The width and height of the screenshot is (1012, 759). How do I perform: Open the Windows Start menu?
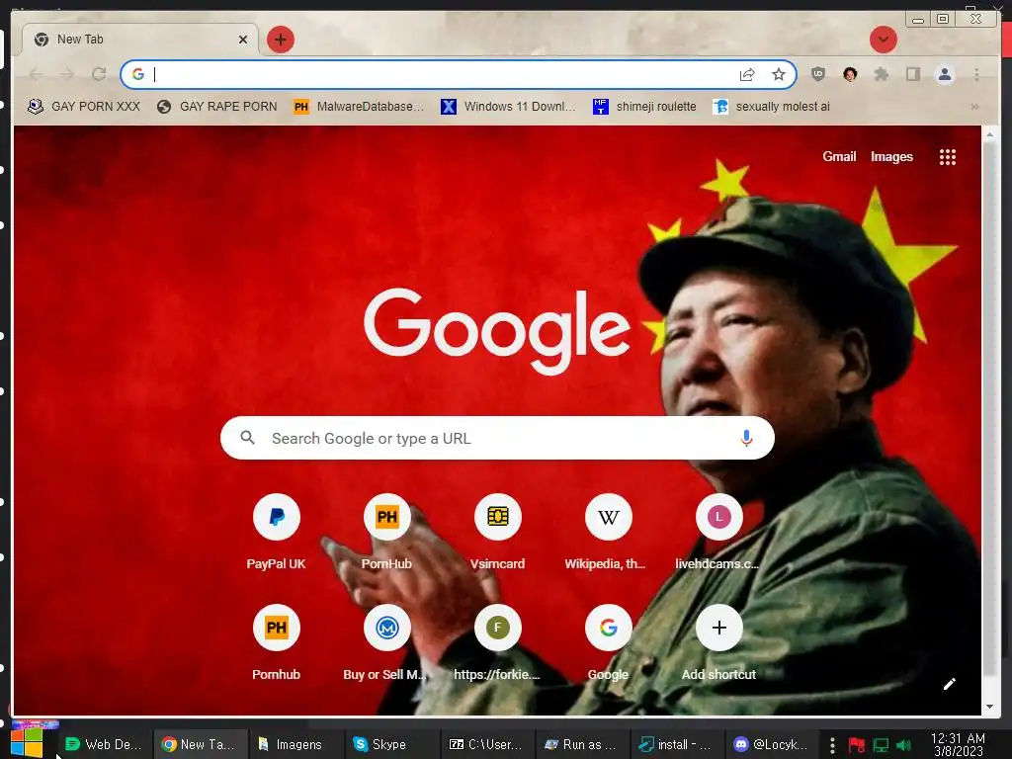(x=27, y=743)
